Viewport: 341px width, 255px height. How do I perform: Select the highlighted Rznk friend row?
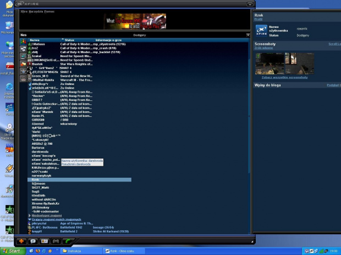click(79, 179)
